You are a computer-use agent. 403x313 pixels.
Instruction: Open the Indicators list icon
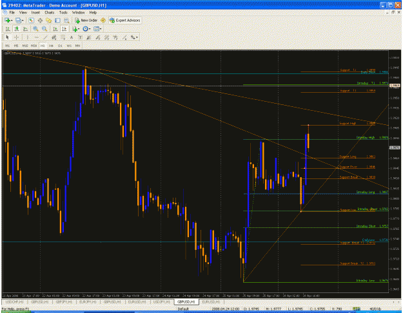click(x=75, y=29)
